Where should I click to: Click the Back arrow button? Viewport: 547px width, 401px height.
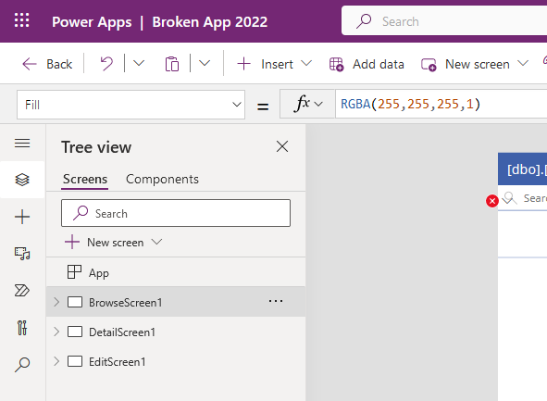pyautogui.click(x=47, y=64)
